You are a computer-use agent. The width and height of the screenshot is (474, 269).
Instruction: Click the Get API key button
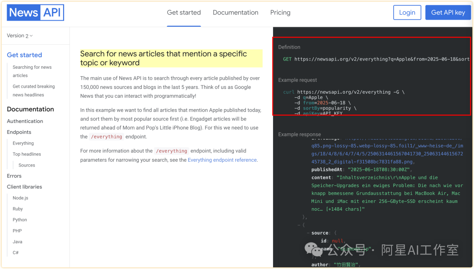[448, 13]
